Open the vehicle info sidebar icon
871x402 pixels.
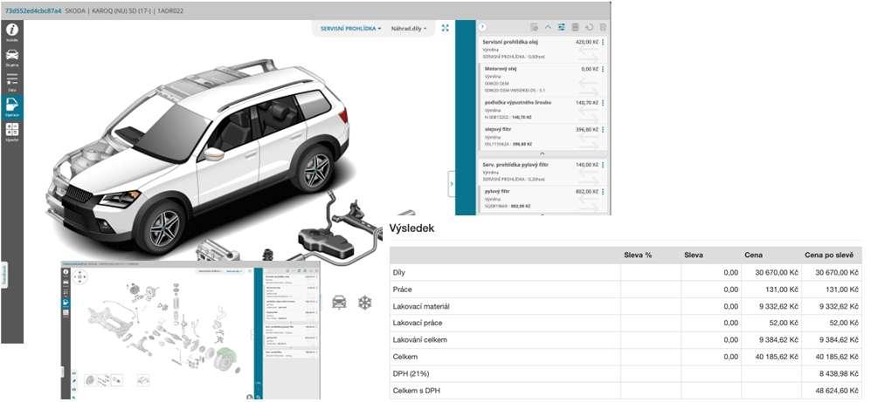11,31
